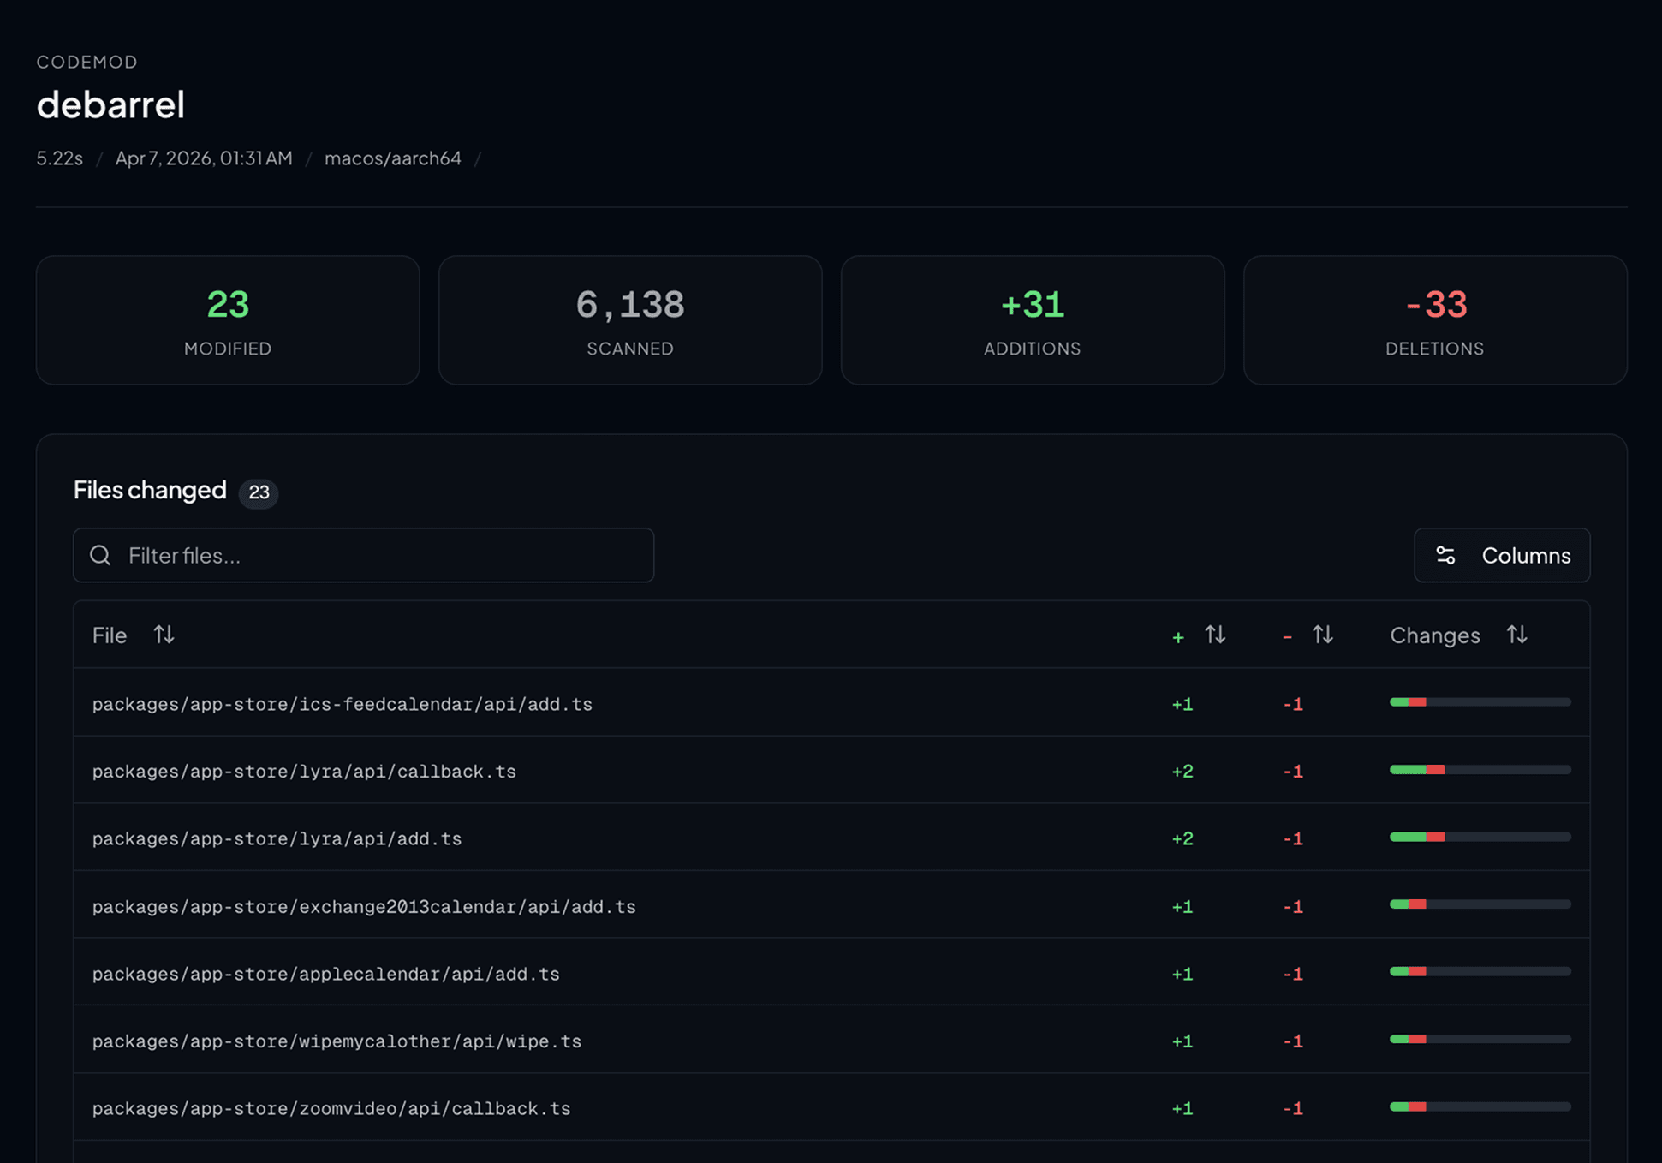
Task: Click the magnifying glass icon in the filter field
Action: pyautogui.click(x=100, y=555)
